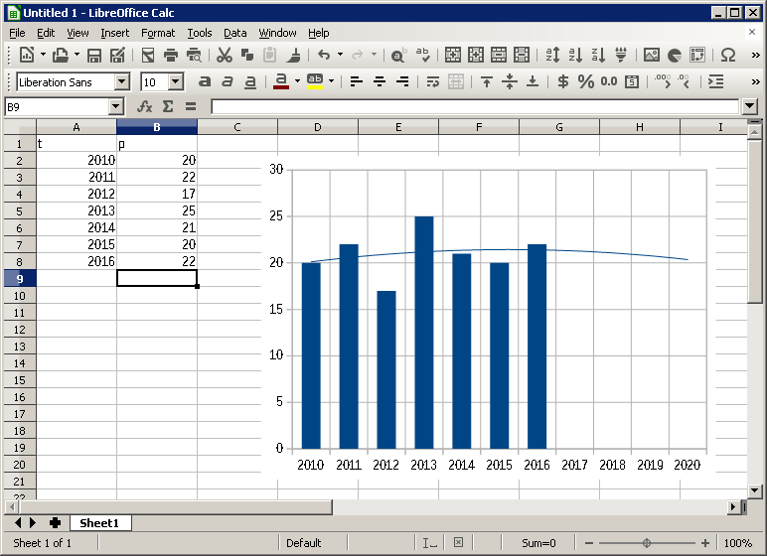The image size is (767, 556).
Task: Select the Sheet1 tab
Action: click(x=99, y=522)
